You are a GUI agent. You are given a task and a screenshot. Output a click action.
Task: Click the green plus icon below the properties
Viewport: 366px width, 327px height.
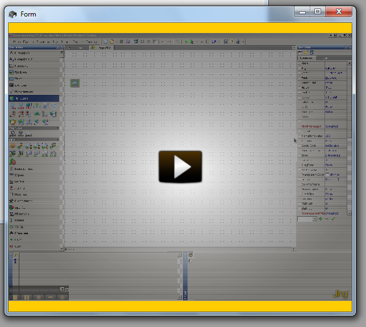point(321,219)
